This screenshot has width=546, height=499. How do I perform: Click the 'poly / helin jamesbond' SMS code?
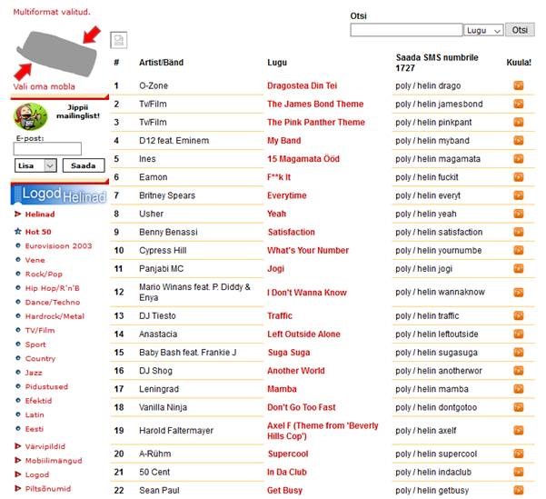pos(439,104)
